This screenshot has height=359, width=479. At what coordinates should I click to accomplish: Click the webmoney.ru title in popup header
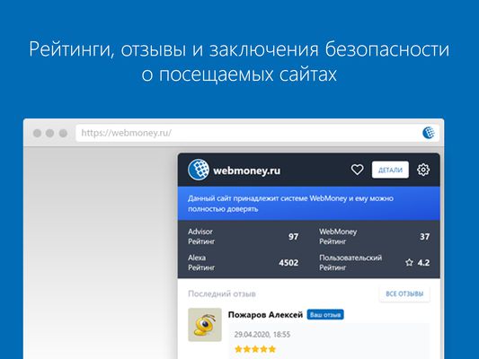coord(246,171)
